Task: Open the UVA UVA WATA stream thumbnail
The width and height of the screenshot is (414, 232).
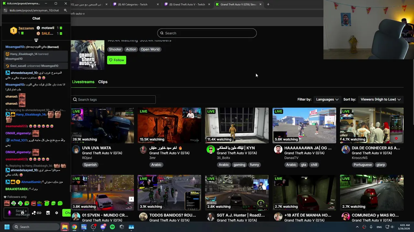Action: tap(102, 125)
